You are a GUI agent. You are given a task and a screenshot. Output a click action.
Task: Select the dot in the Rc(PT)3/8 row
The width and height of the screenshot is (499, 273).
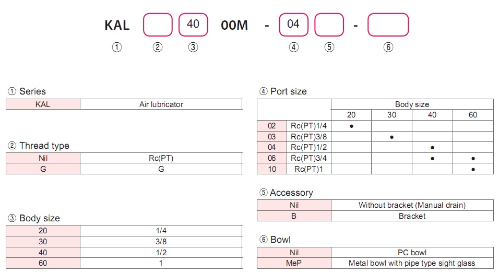(391, 137)
